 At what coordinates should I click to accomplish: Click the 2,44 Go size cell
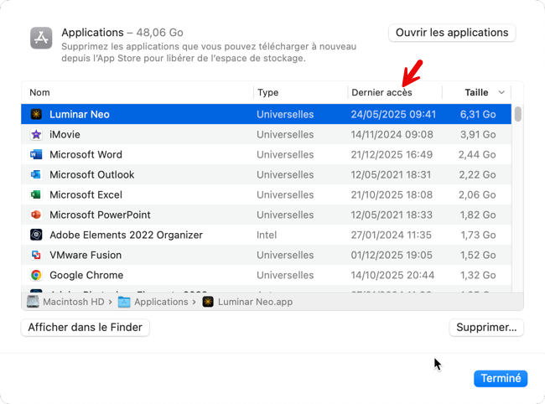[x=477, y=154]
